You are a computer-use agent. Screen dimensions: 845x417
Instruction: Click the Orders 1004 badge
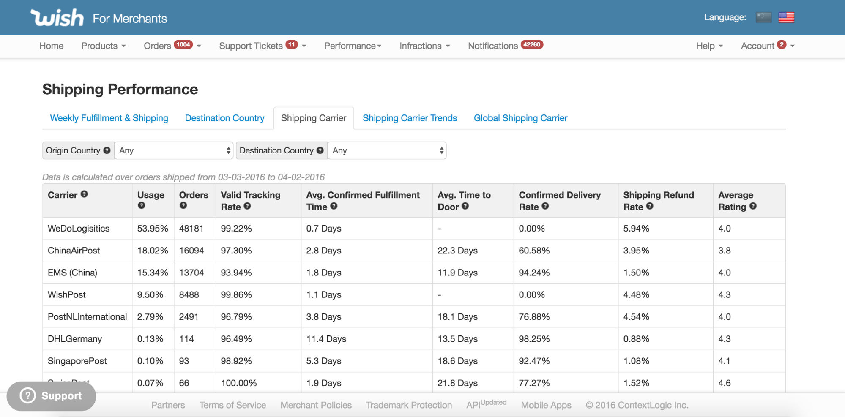pos(183,45)
